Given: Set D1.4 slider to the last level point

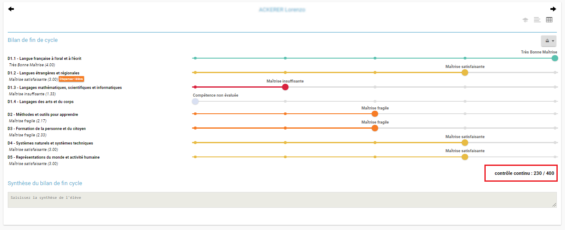Looking at the screenshot, I should (555, 101).
